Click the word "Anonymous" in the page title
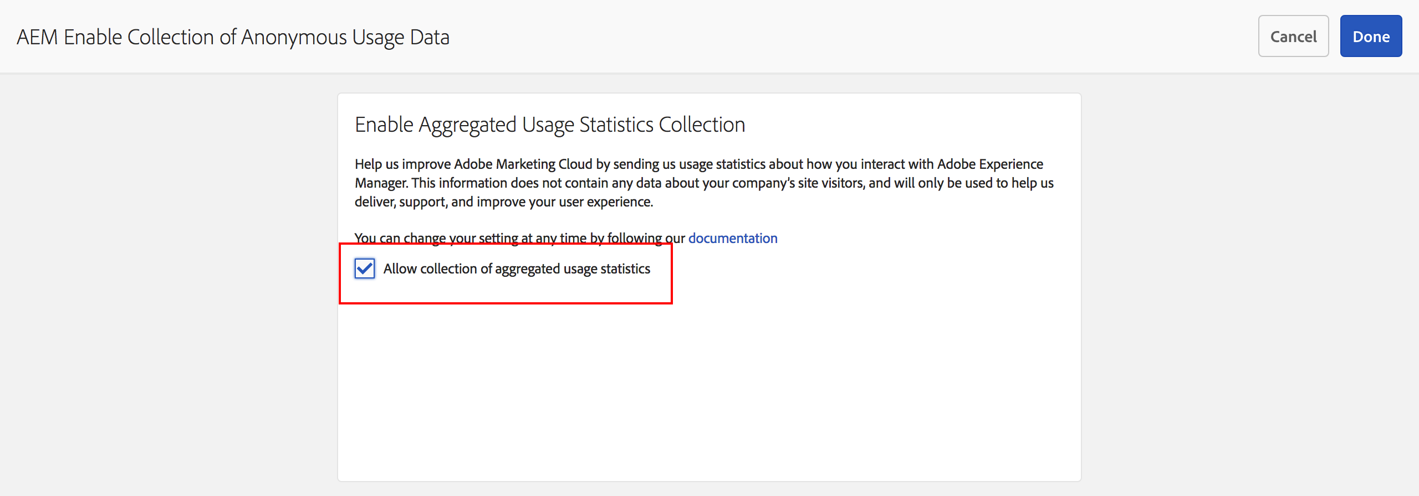The width and height of the screenshot is (1419, 496). (x=294, y=37)
